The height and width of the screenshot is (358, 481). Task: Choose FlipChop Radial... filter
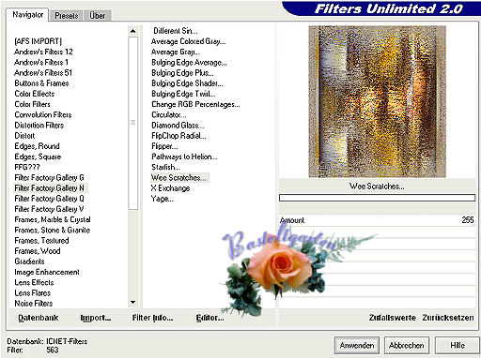(x=178, y=136)
